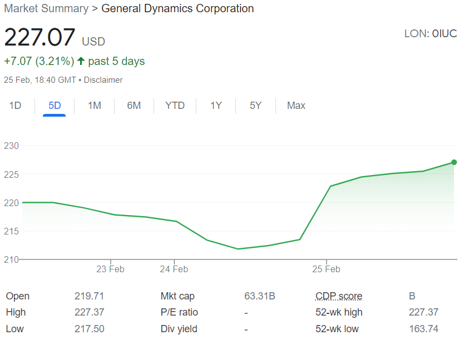Select the 5D chart range tab

coord(55,105)
